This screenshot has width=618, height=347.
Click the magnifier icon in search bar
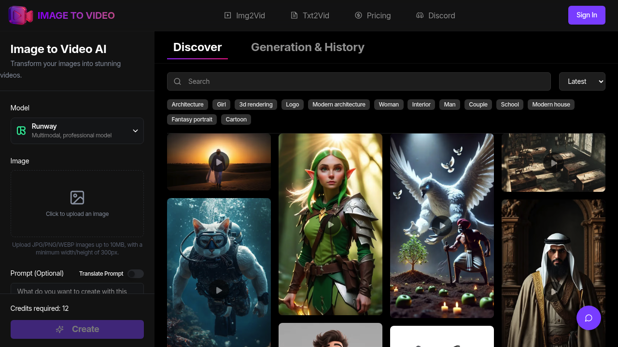point(178,81)
